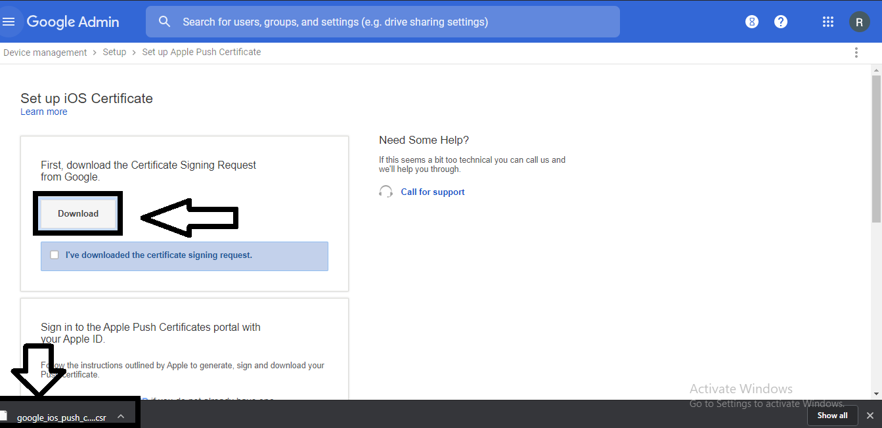Image resolution: width=882 pixels, height=428 pixels.
Task: Close the downloads bar
Action: pos(870,416)
